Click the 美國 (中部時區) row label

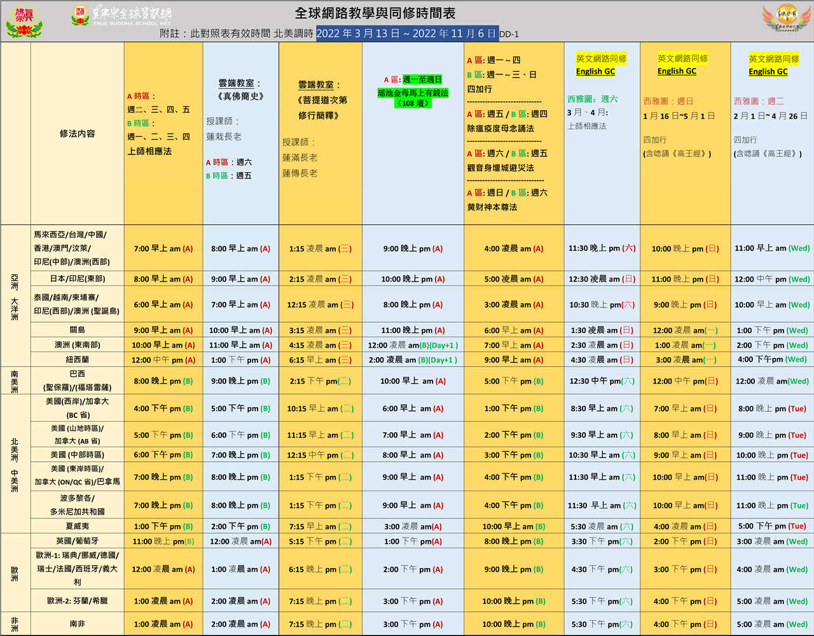tap(77, 455)
